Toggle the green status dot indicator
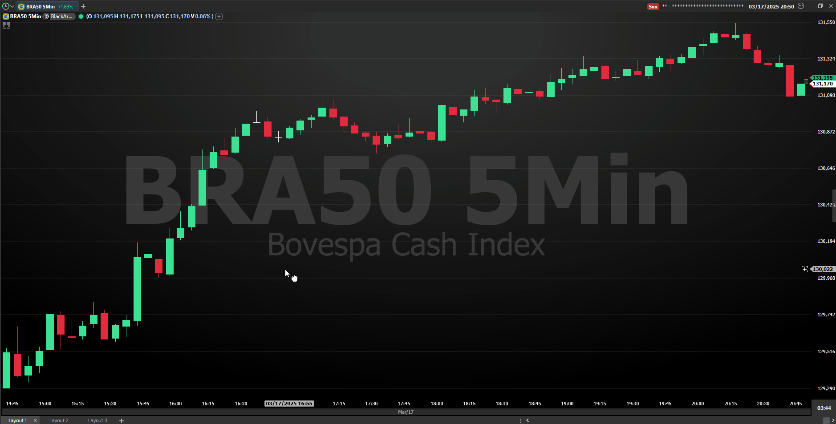Screen dimensions: 836x424 pyautogui.click(x=81, y=16)
